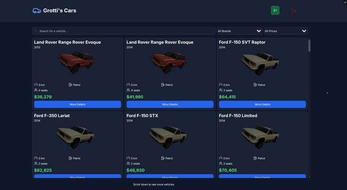The width and height of the screenshot is (347, 190).
Task: Click the Ford F-150 SVT Raptor title
Action: click(242, 42)
